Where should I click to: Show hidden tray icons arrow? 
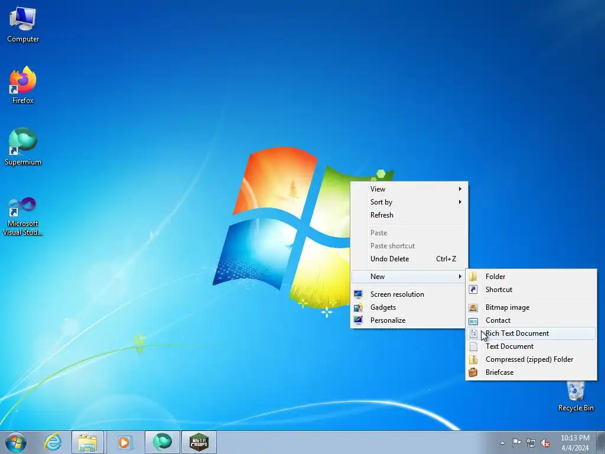502,443
